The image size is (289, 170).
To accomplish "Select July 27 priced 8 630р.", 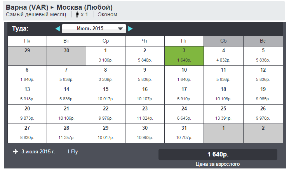I will 27,134.
